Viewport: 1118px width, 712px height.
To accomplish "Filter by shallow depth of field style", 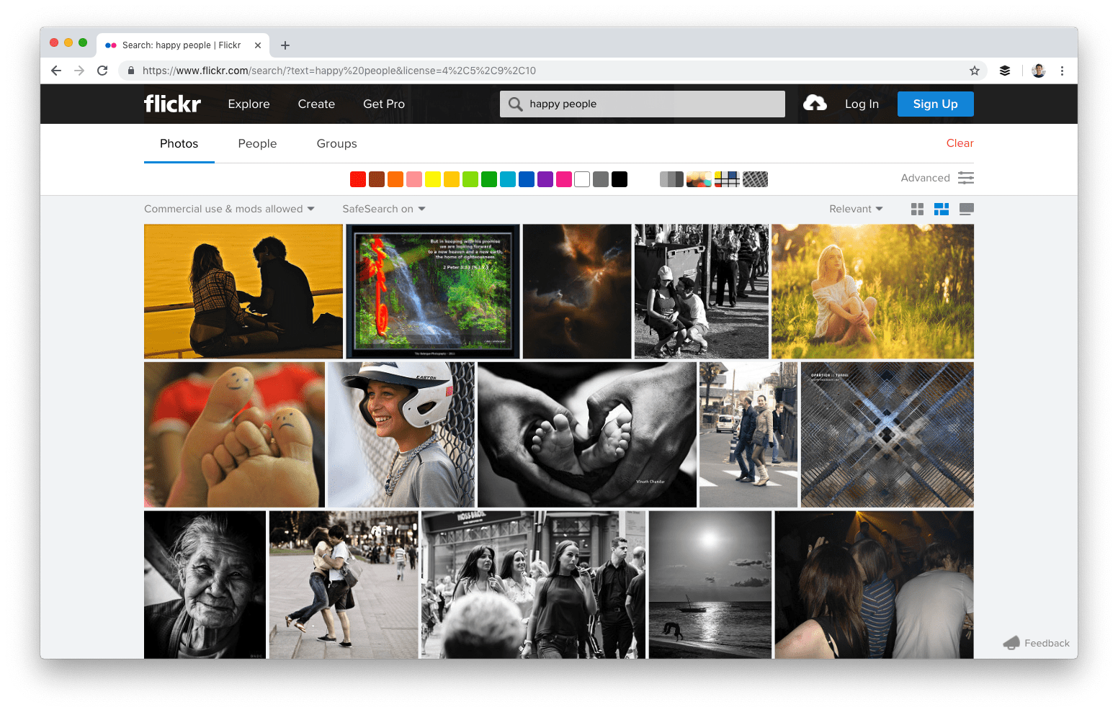I will coord(698,179).
